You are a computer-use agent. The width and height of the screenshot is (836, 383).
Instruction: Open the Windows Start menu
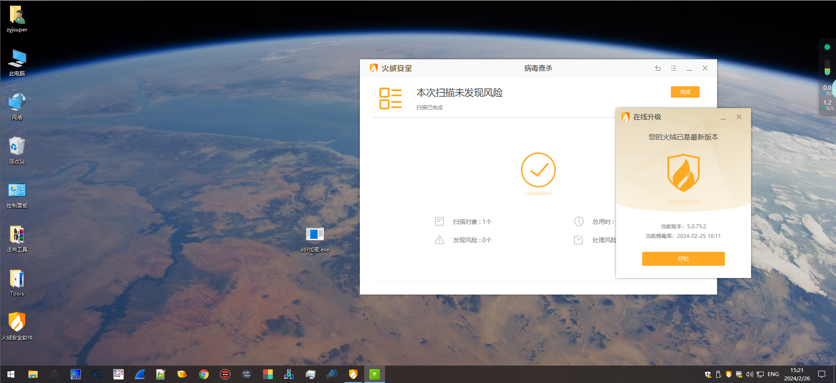click(11, 374)
